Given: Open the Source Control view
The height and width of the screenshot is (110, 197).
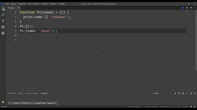Looking at the screenshot, I should click(3, 21).
